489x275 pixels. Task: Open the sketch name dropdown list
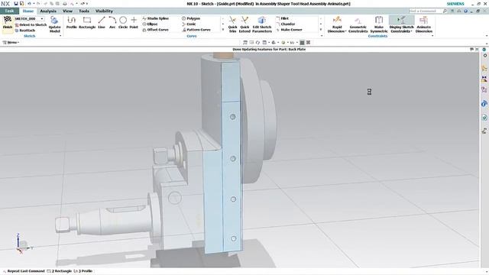(x=42, y=18)
